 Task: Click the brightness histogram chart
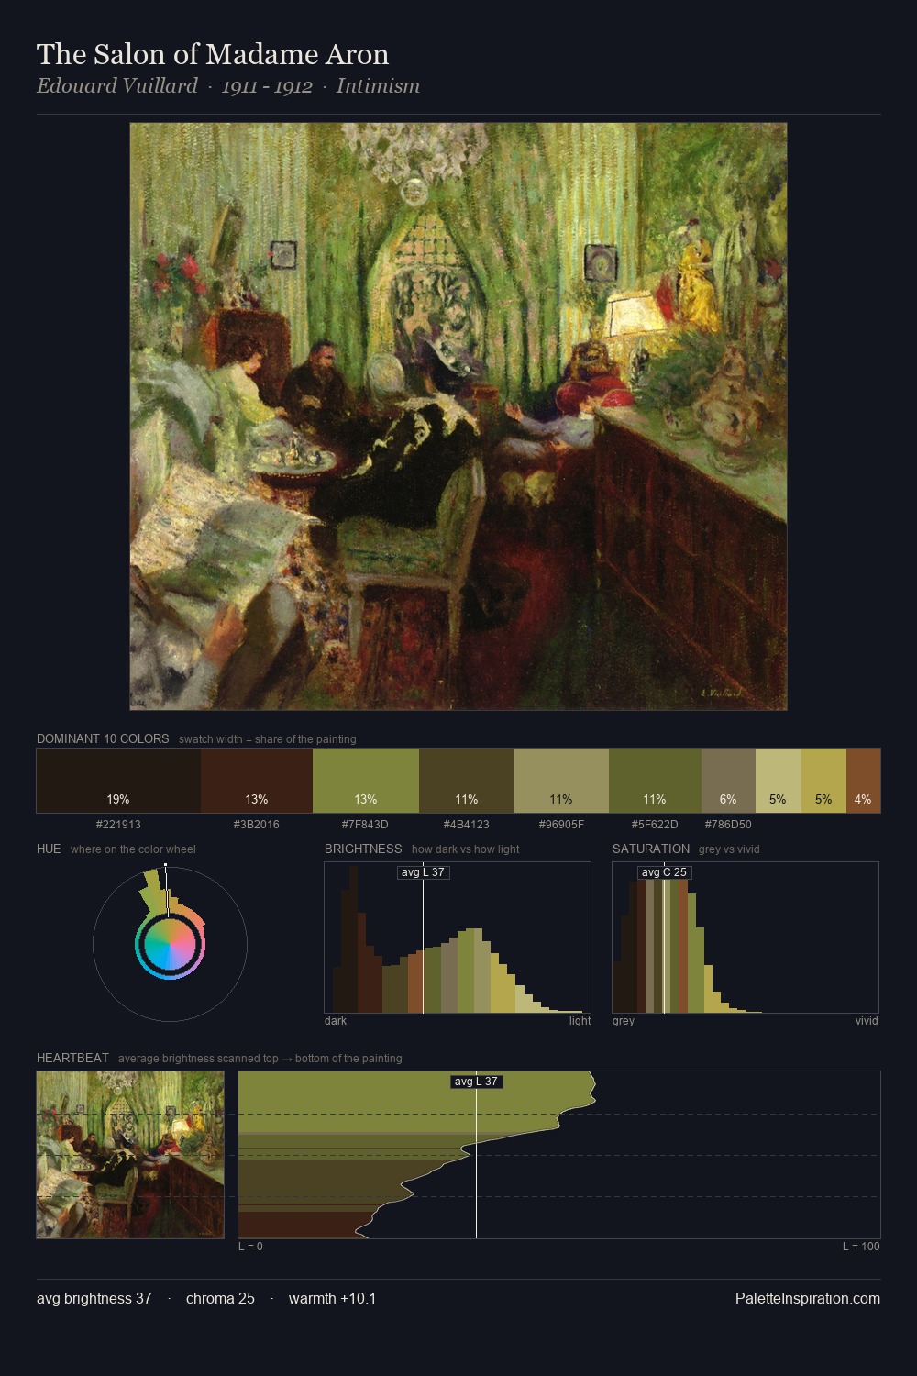coord(458,938)
